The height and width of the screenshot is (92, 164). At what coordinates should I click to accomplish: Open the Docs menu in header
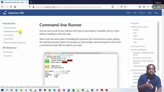coord(129,13)
